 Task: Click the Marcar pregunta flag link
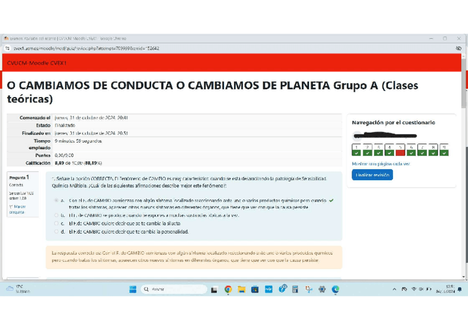(x=17, y=209)
